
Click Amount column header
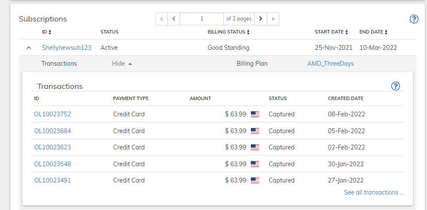click(200, 98)
